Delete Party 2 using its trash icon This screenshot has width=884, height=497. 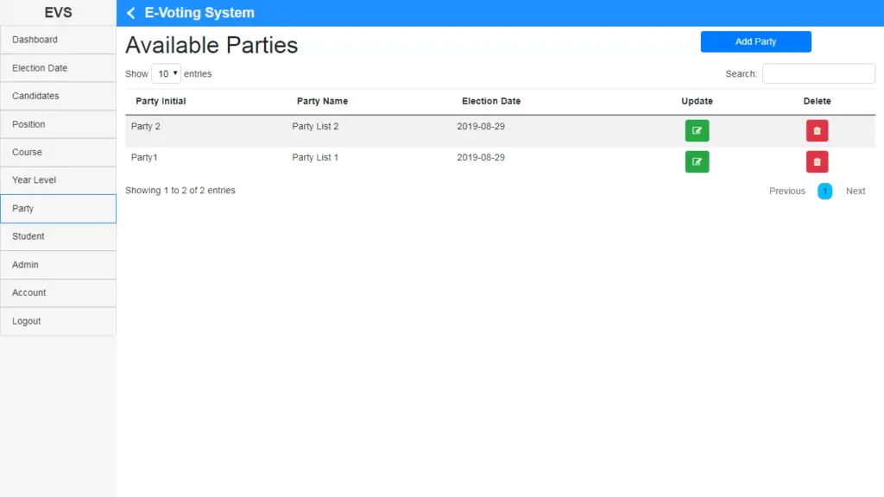817,130
